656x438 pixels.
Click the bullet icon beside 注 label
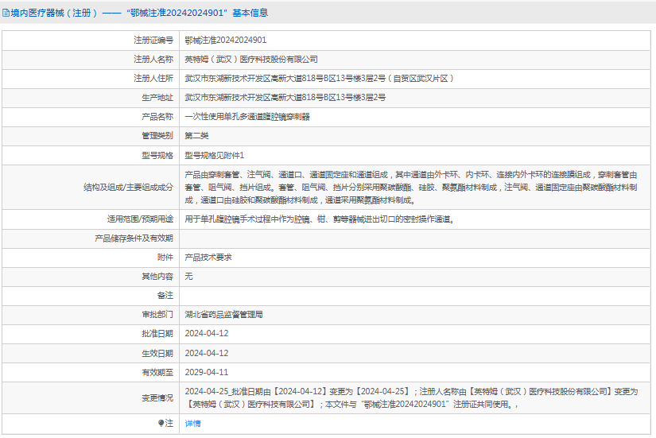161,424
